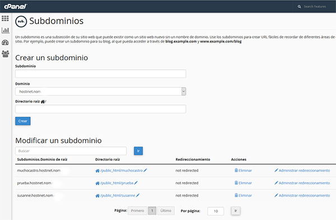The width and height of the screenshot is (336, 220).
Task: Click home icon beside Directorio raíz label
Action: (43, 102)
